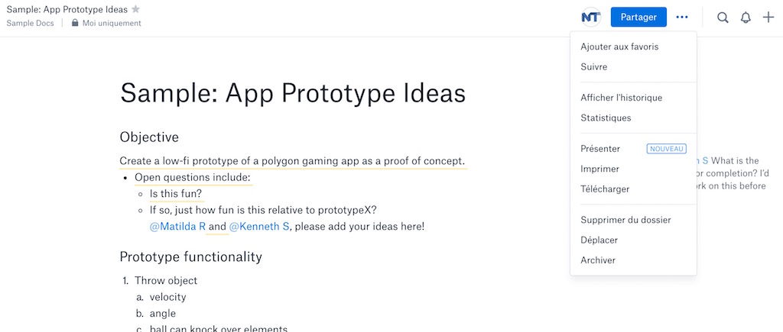783x332 pixels.
Task: Choose Suivre from the menu
Action: pos(594,67)
